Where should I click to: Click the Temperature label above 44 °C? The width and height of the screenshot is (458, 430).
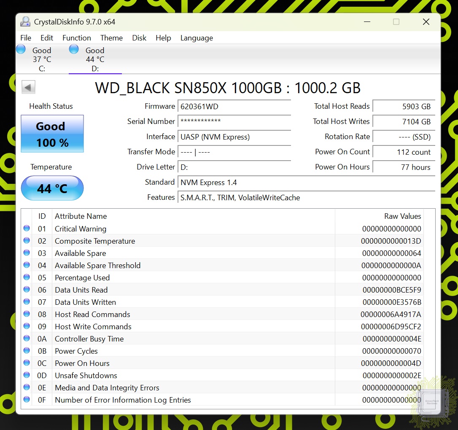tap(51, 167)
